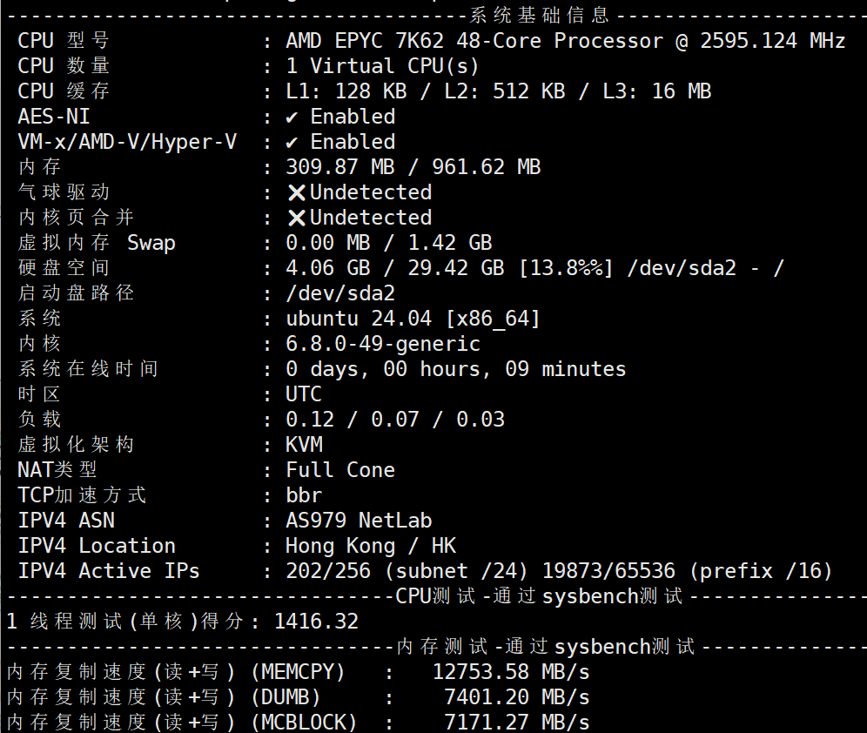Click the '@ 2595.124 MHz' frequency text

click(761, 41)
